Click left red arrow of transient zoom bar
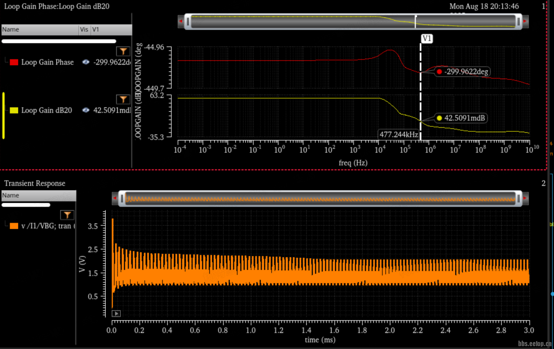This screenshot has height=349, width=554. (x=115, y=198)
